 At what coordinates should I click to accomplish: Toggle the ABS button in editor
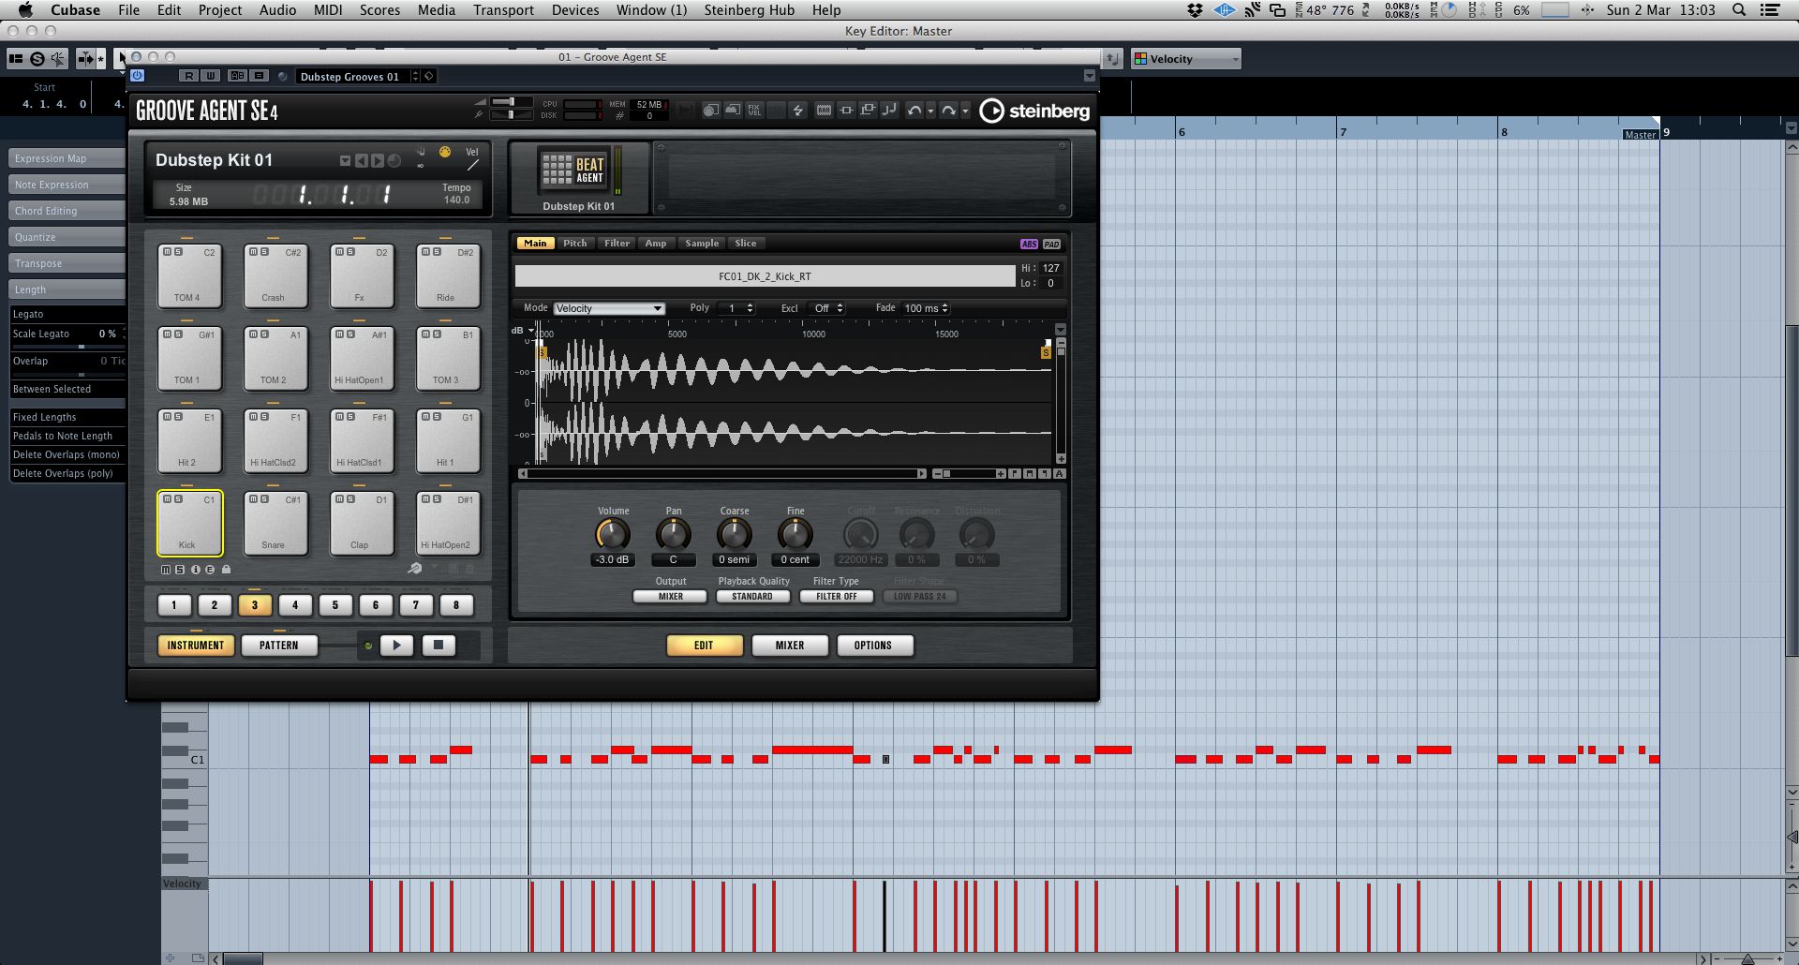pos(1029,245)
